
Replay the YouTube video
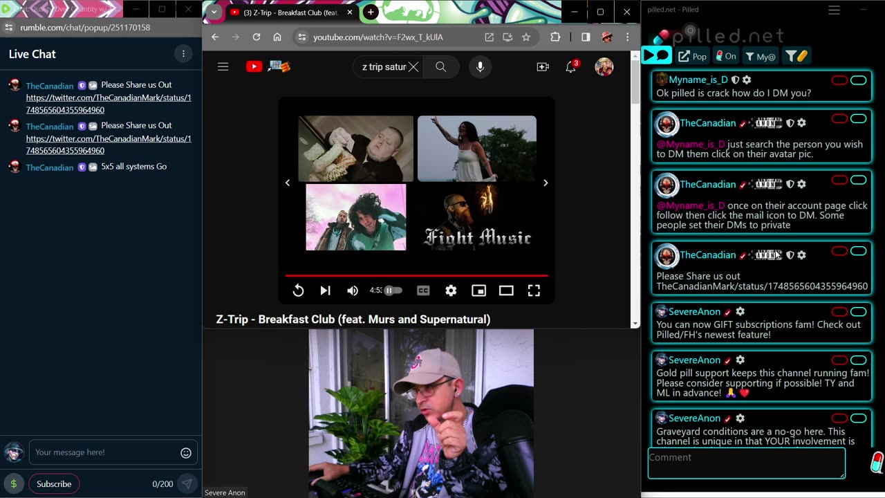click(298, 290)
